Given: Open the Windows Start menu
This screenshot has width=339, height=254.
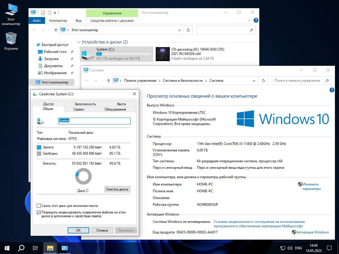Looking at the screenshot, I should (x=7, y=248).
